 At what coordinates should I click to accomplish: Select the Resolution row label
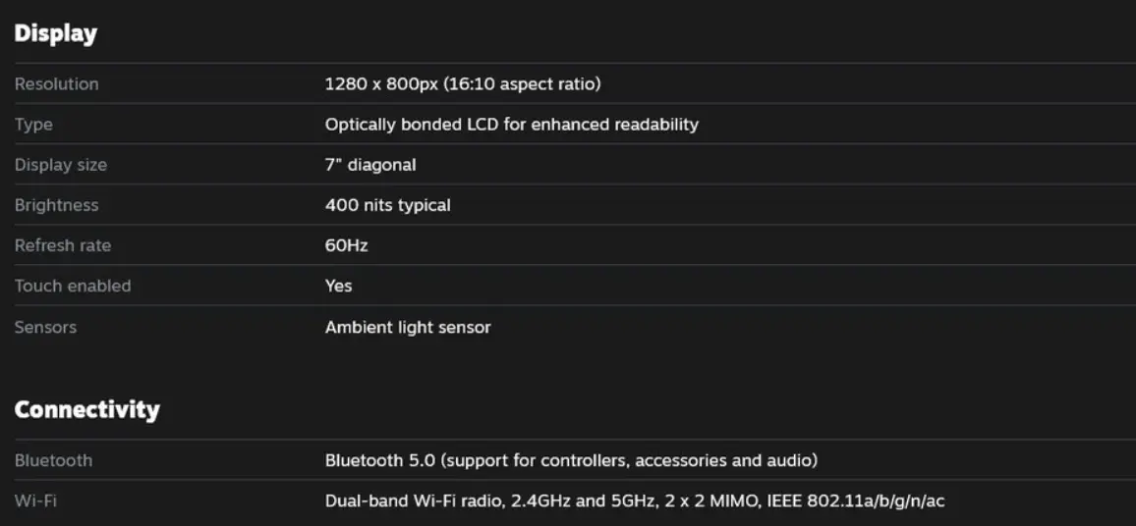[57, 84]
